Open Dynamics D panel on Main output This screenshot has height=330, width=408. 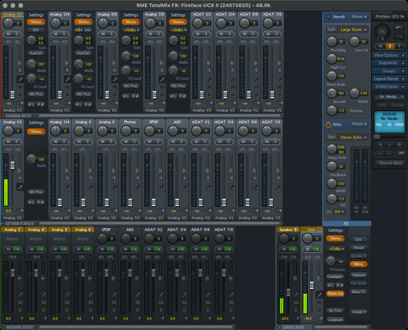(x=320, y=310)
